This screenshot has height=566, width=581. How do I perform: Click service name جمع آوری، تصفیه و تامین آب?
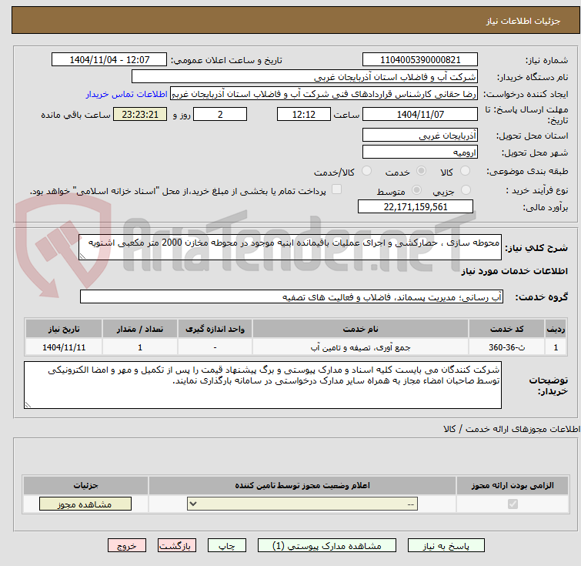pyautogui.click(x=360, y=347)
